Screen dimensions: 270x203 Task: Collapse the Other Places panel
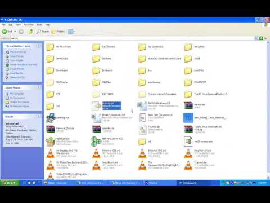tap(39, 87)
